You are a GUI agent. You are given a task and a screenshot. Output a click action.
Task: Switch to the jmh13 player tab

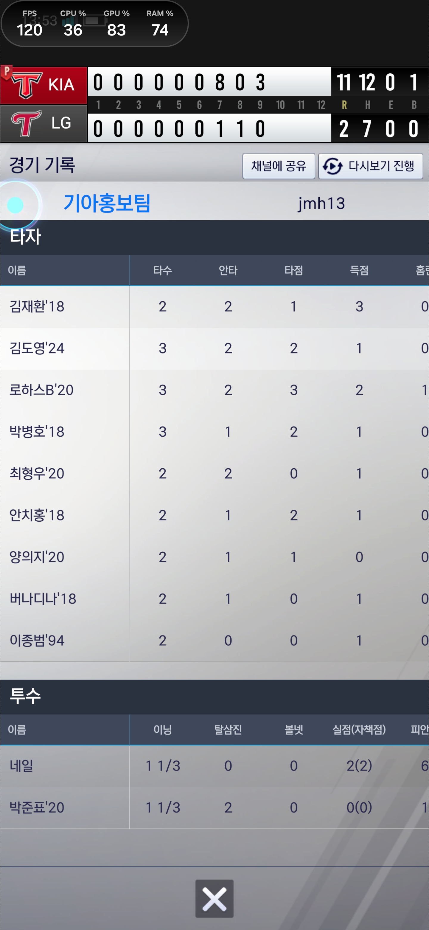tap(321, 204)
